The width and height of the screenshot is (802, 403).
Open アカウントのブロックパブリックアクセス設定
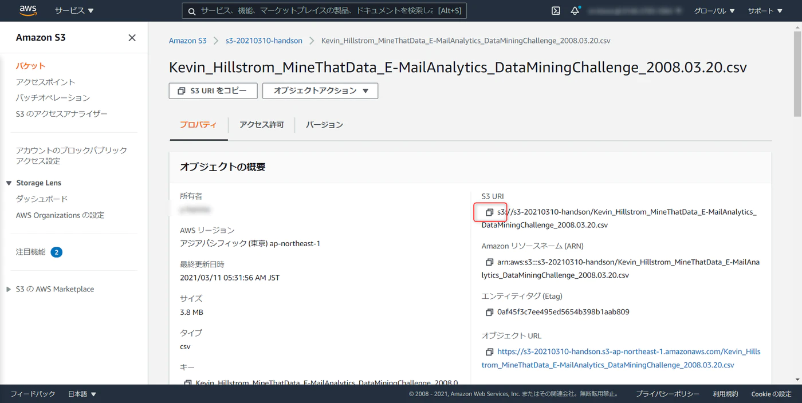pos(72,156)
